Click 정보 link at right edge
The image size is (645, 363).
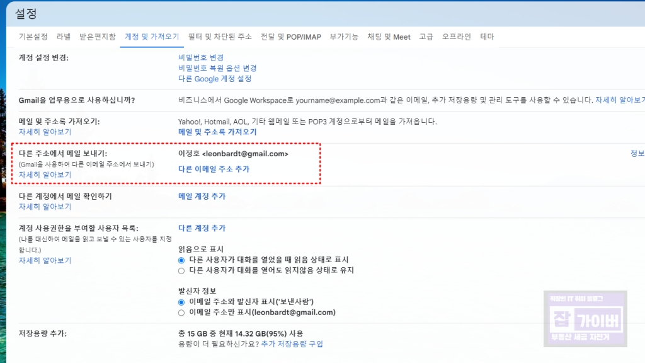(x=637, y=154)
